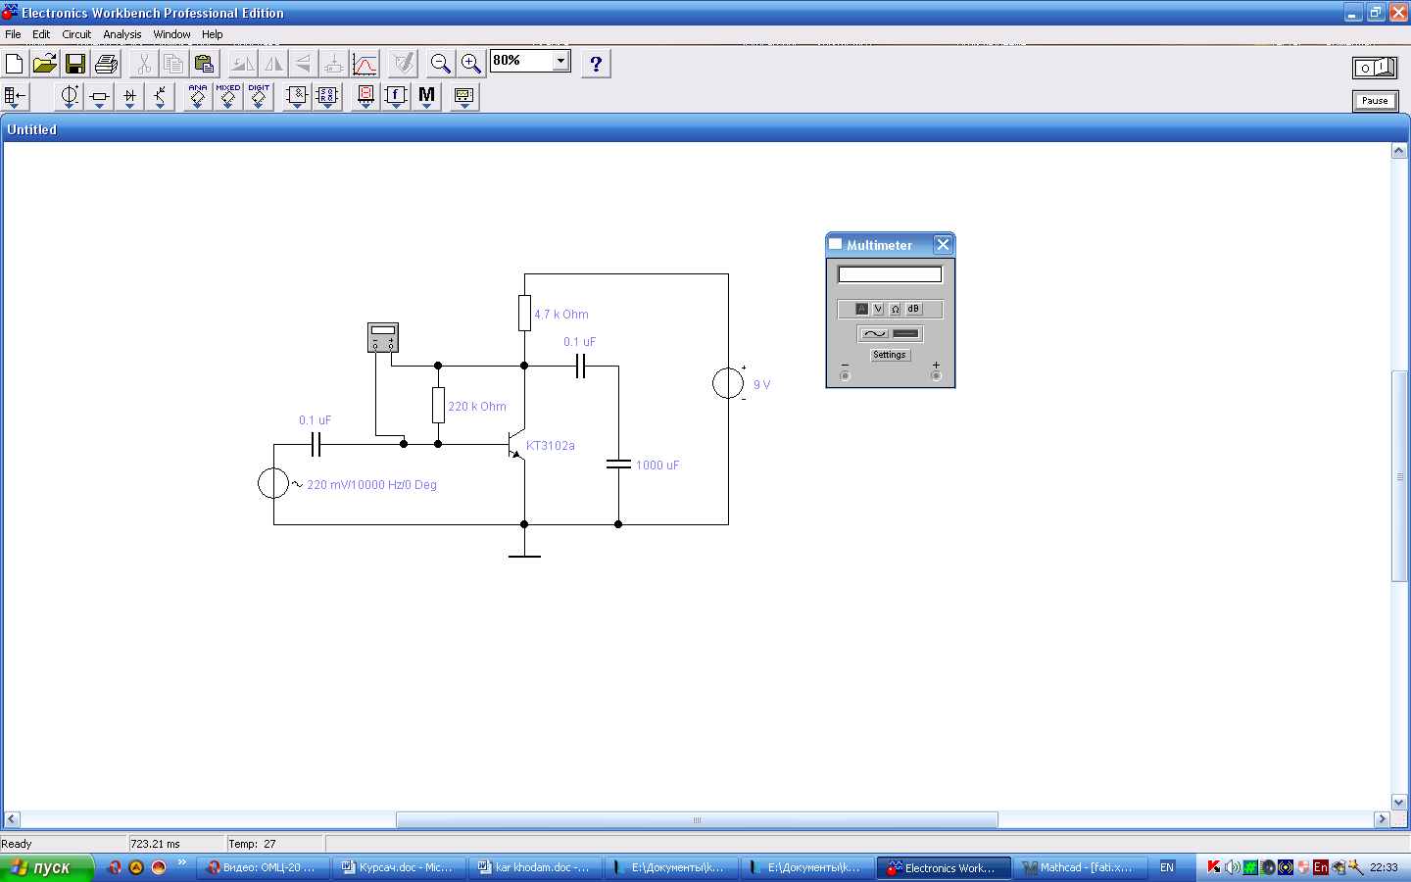Viewport: 1411px width, 882px height.
Task: Open the Circuit menu
Action: 76,34
